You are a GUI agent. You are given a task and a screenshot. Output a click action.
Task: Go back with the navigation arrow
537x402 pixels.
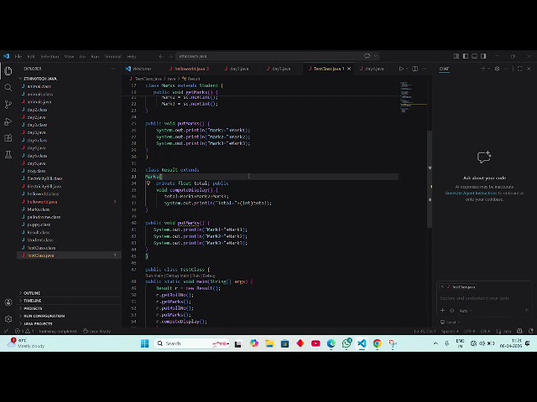click(x=161, y=56)
